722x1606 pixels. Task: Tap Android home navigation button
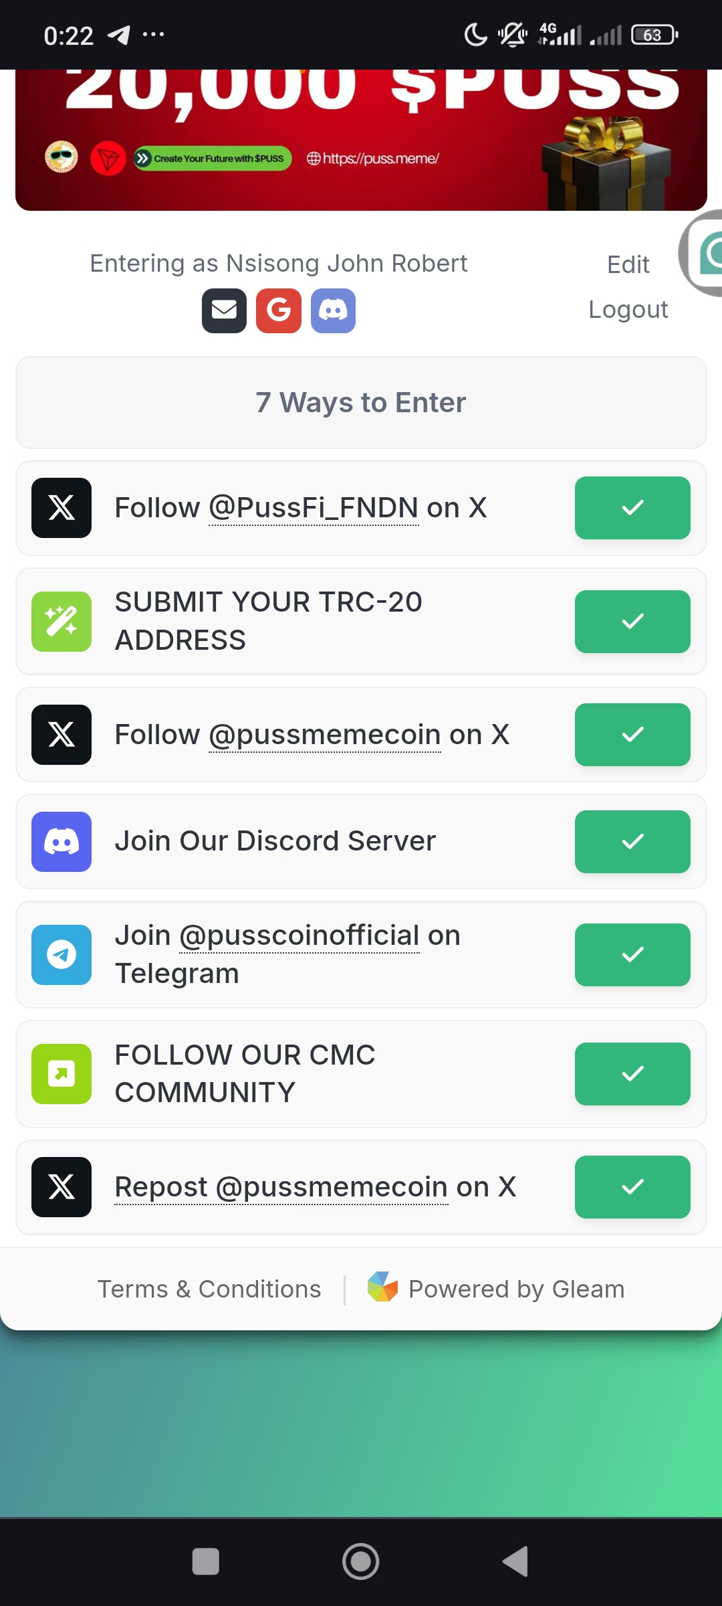[x=361, y=1562]
